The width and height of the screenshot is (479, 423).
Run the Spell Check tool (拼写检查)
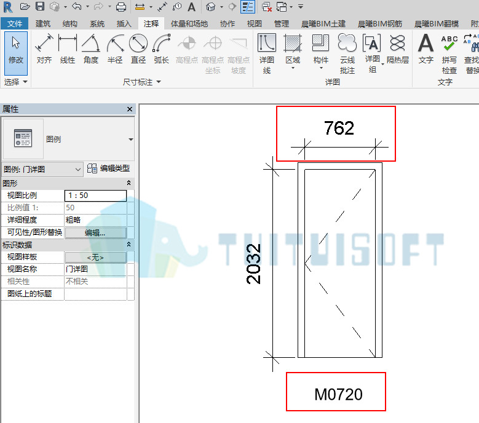click(449, 54)
